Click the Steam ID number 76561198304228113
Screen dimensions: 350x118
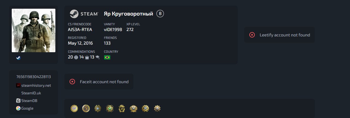(x=34, y=77)
